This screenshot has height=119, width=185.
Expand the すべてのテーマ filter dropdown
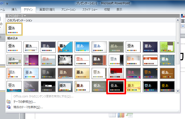pyautogui.click(x=17, y=16)
